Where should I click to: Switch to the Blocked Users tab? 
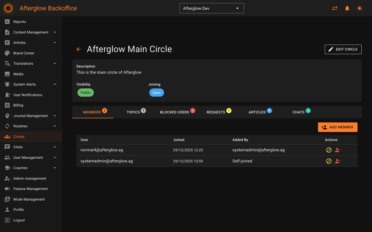[x=174, y=112]
